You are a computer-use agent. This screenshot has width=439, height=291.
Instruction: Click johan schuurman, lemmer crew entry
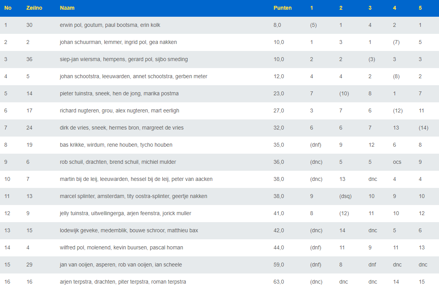[118, 42]
